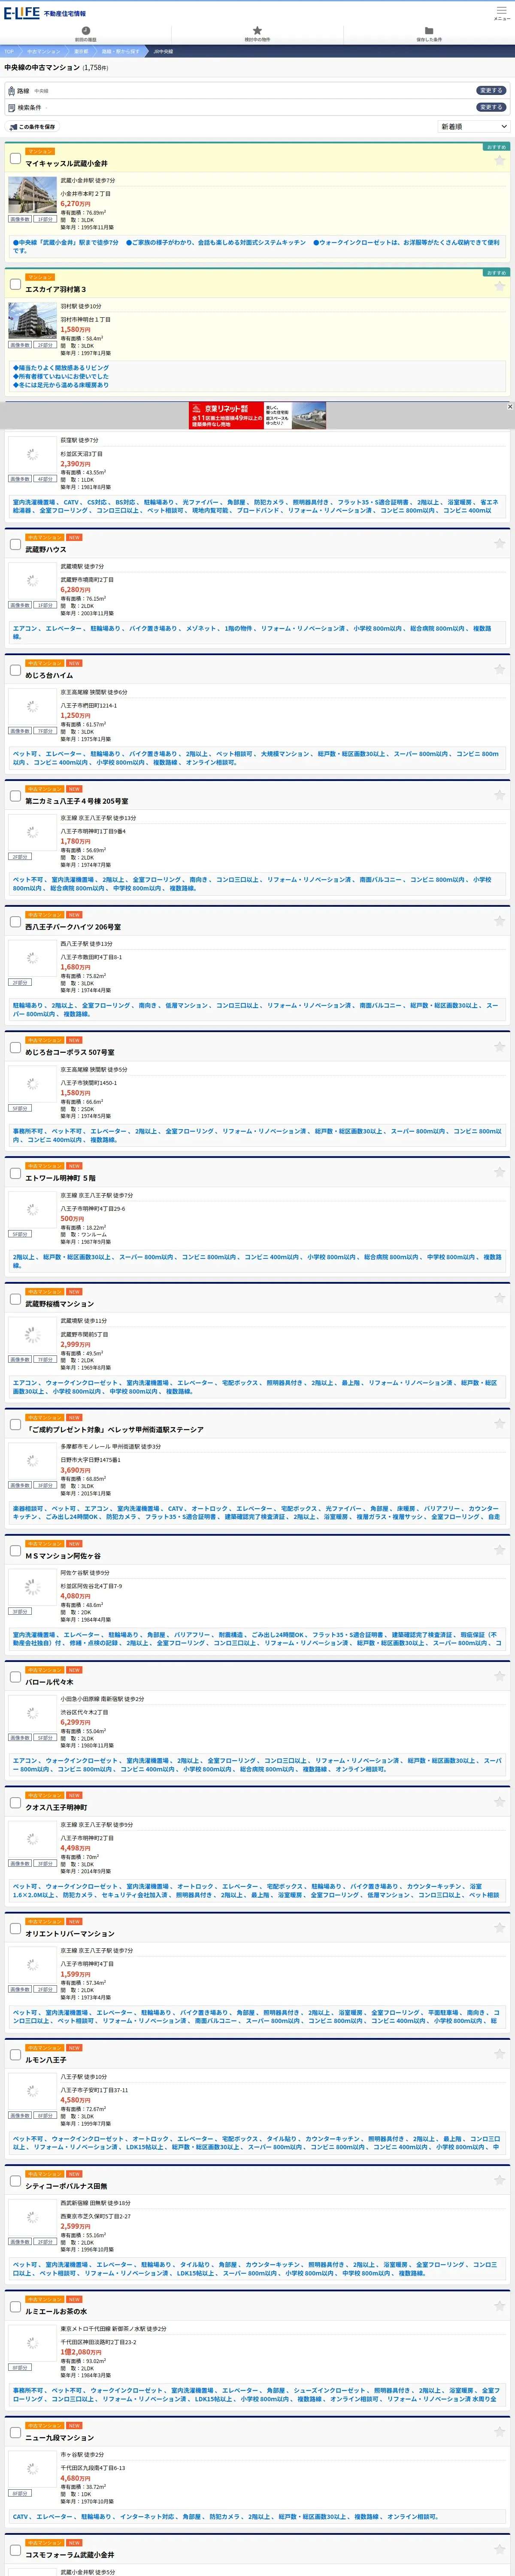
Task: Save search via この条件を保存
Action: [x=32, y=127]
